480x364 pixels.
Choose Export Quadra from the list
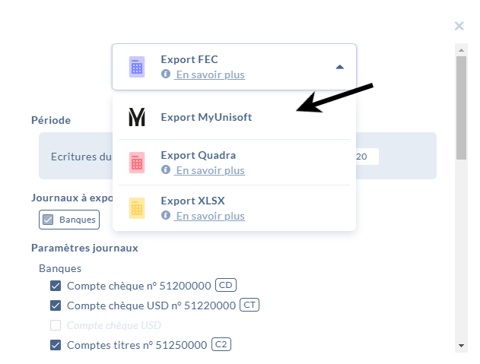(198, 155)
